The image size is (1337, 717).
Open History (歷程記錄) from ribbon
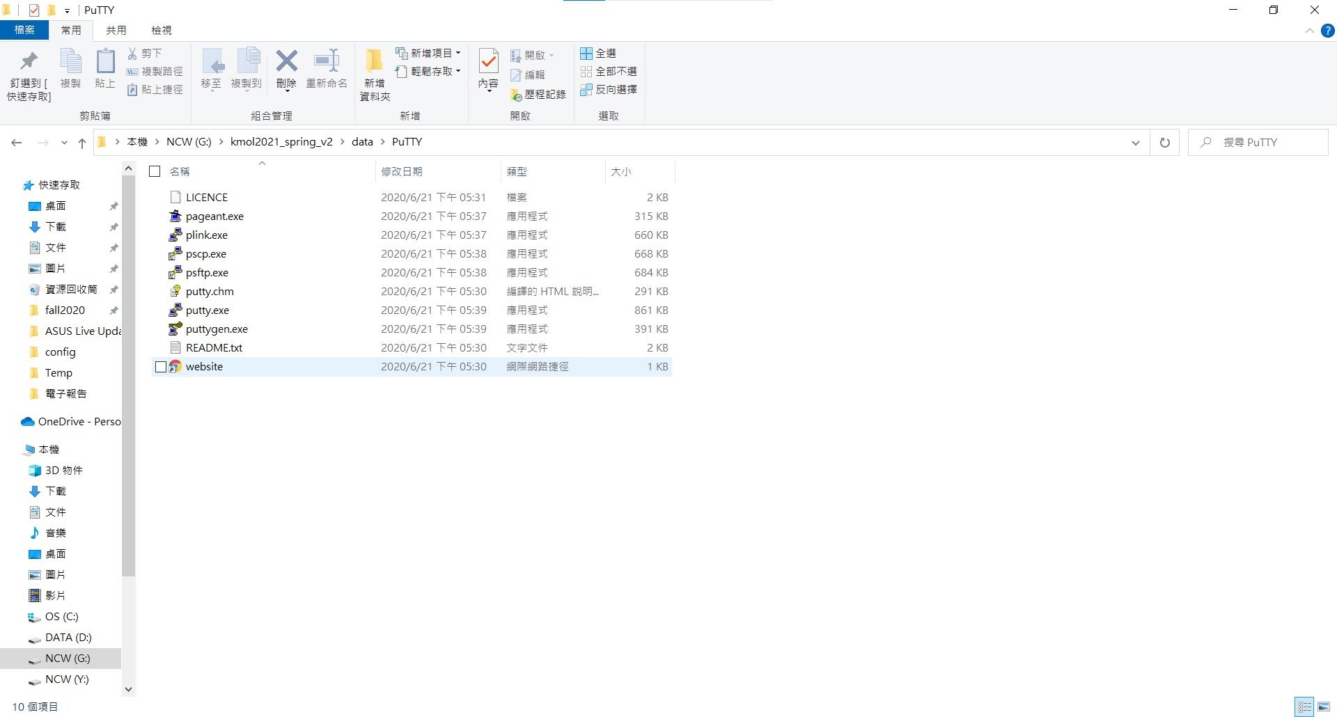(x=538, y=94)
